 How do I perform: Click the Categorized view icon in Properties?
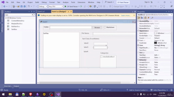pos(139,18)
